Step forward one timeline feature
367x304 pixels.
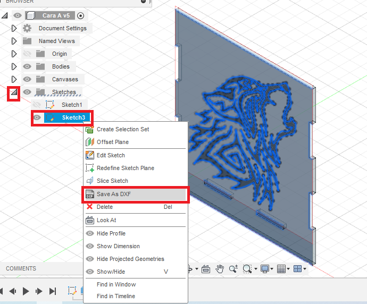[x=39, y=291]
